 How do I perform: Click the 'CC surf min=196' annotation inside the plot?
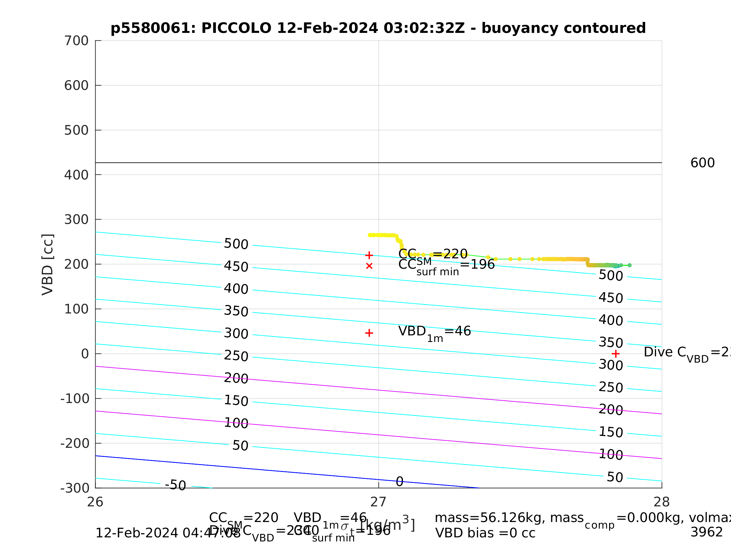click(446, 266)
